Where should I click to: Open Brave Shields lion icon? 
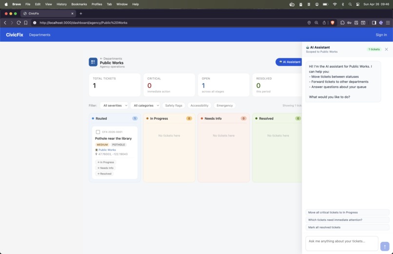click(333, 23)
